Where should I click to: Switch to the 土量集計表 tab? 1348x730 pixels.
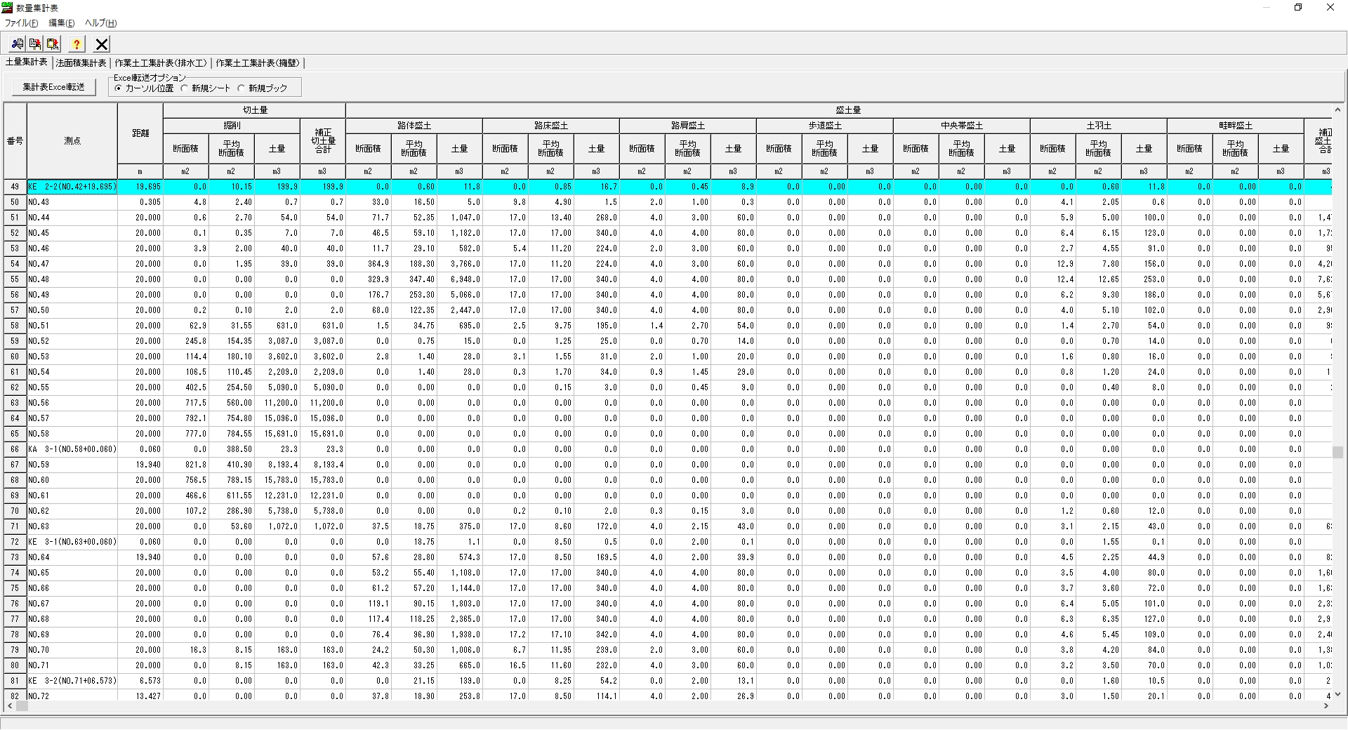tap(27, 62)
